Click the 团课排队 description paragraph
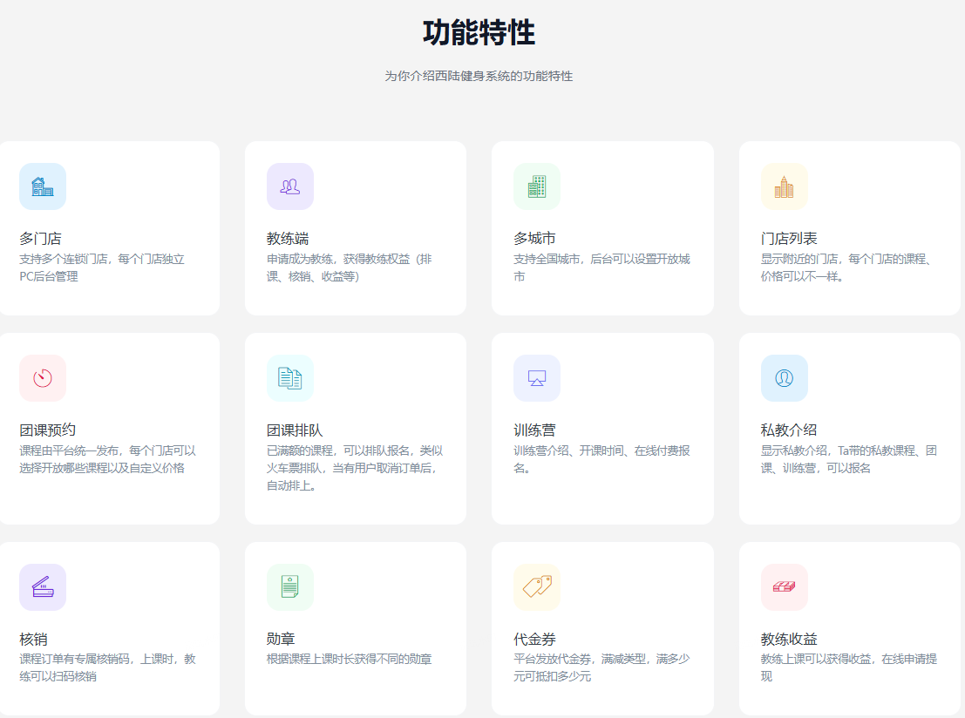The width and height of the screenshot is (965, 718). click(x=355, y=468)
